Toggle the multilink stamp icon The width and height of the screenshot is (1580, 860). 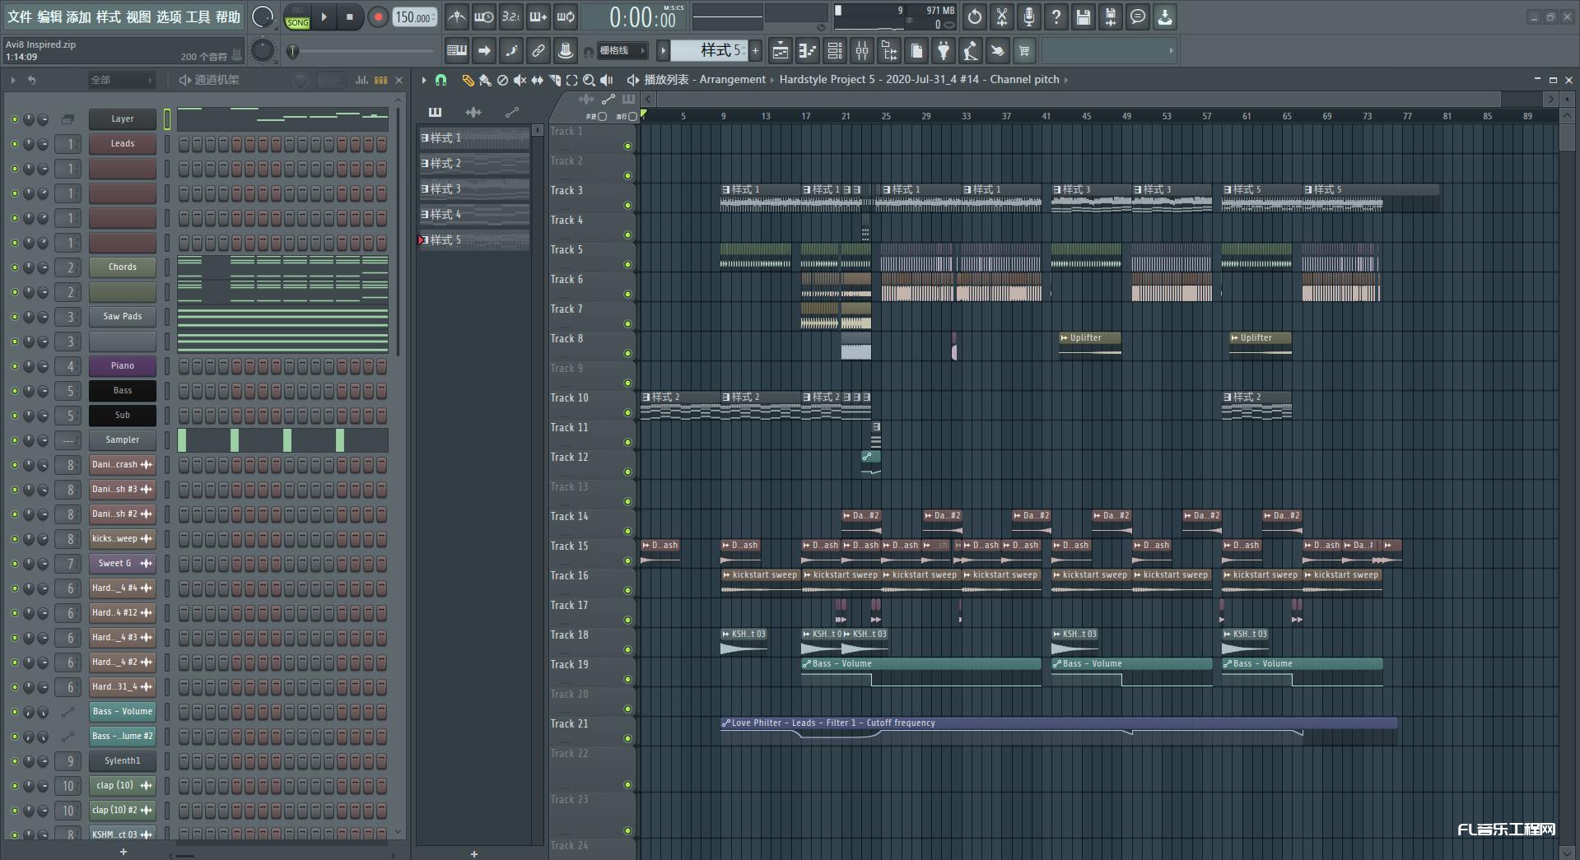tap(566, 51)
